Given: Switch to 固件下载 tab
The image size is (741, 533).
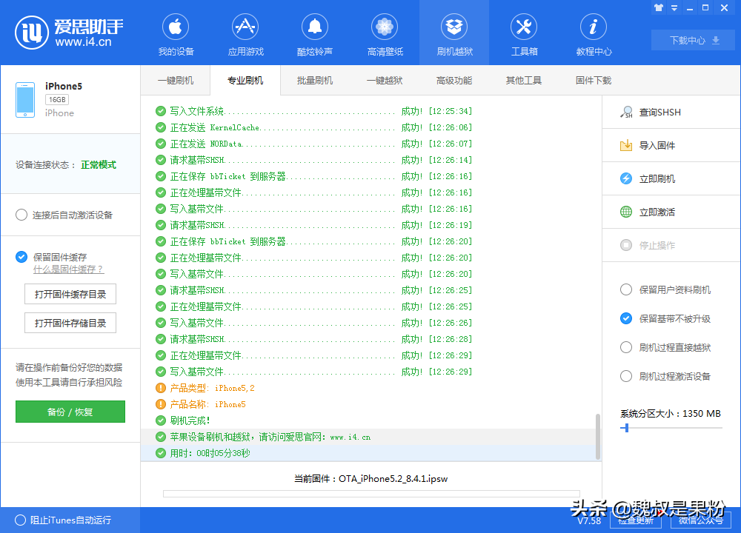Looking at the screenshot, I should [594, 81].
